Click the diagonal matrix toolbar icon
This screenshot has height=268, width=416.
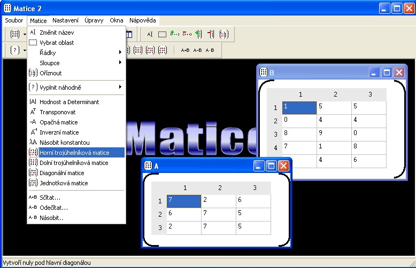pos(150,50)
